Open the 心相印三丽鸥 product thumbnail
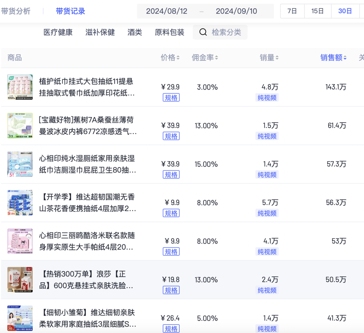 click(x=20, y=241)
